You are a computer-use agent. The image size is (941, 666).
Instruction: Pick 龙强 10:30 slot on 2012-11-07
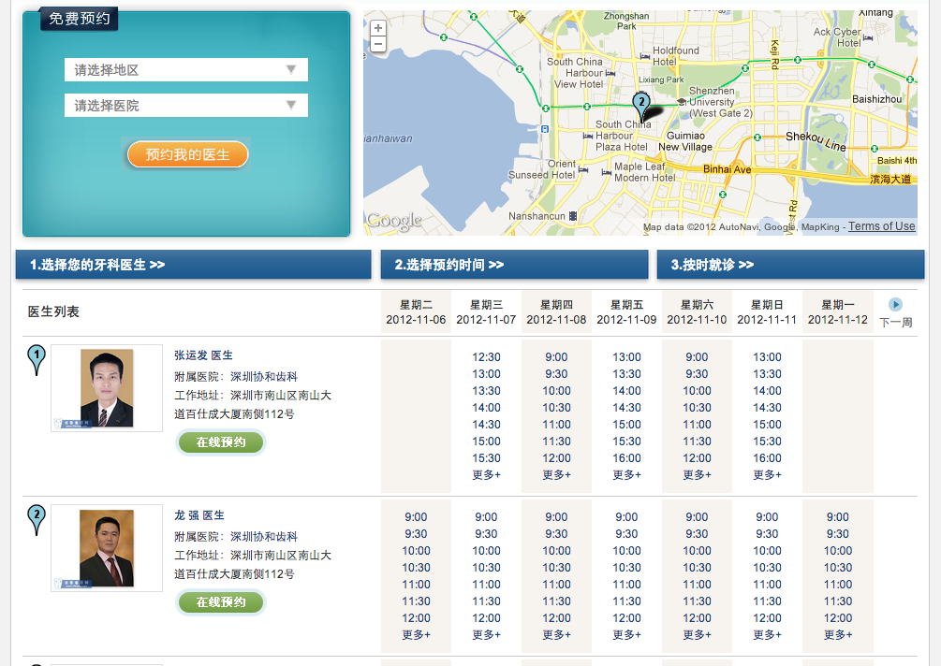(486, 568)
